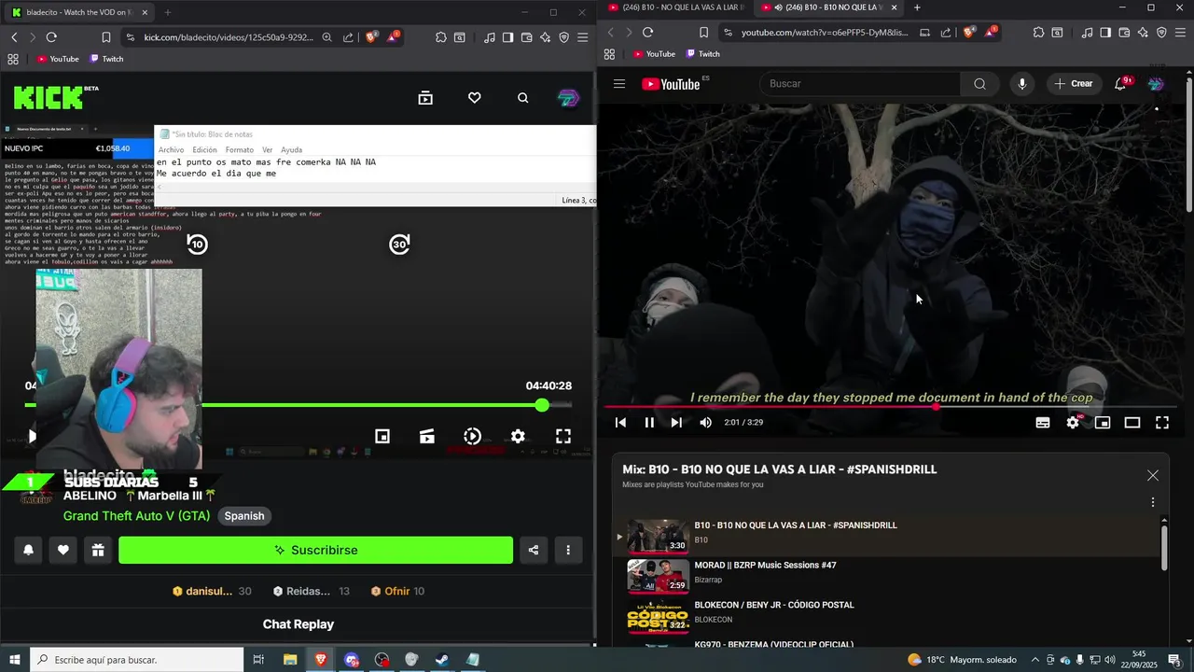Click the YouTube search magnifier button

click(x=979, y=84)
